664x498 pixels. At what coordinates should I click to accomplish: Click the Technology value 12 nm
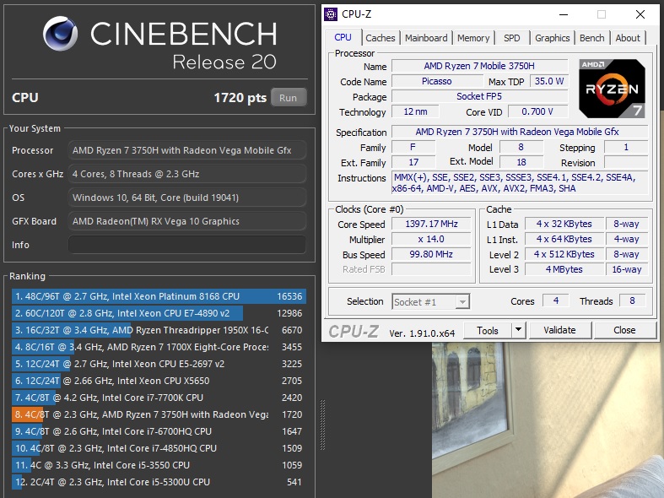tap(415, 111)
